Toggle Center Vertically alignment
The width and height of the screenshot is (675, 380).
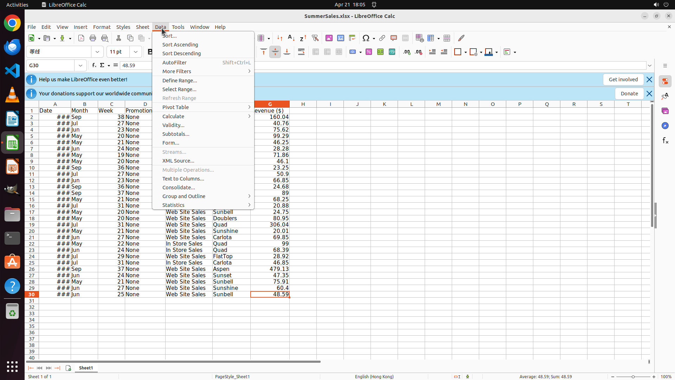pyautogui.click(x=275, y=52)
